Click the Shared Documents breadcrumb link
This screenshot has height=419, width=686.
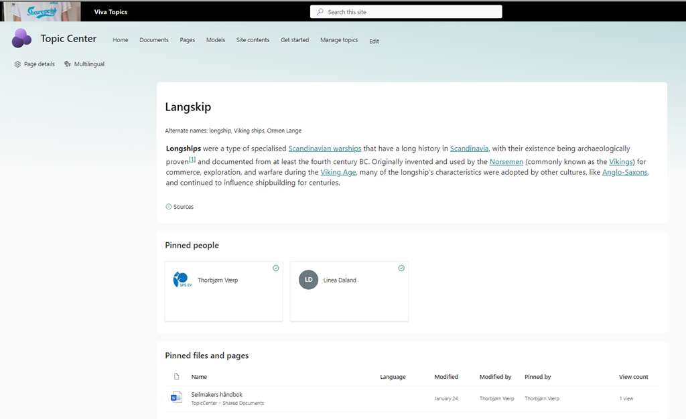pos(243,404)
